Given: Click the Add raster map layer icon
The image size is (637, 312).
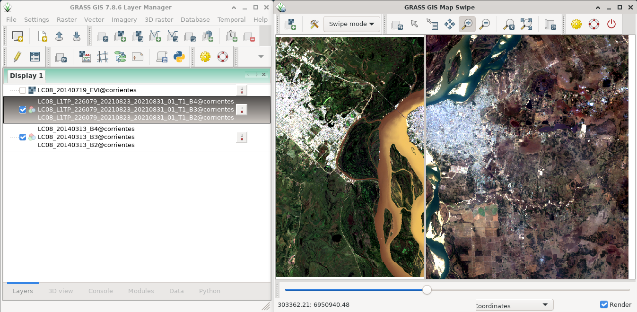Looking at the screenshot, I should click(120, 36).
